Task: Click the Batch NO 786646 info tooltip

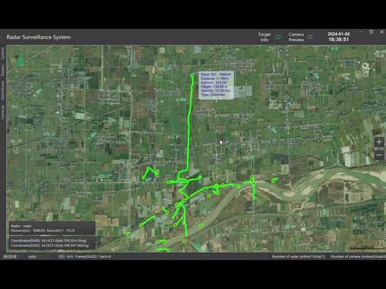Action: [216, 84]
